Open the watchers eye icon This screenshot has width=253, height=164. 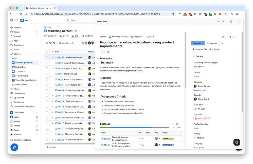click(224, 37)
